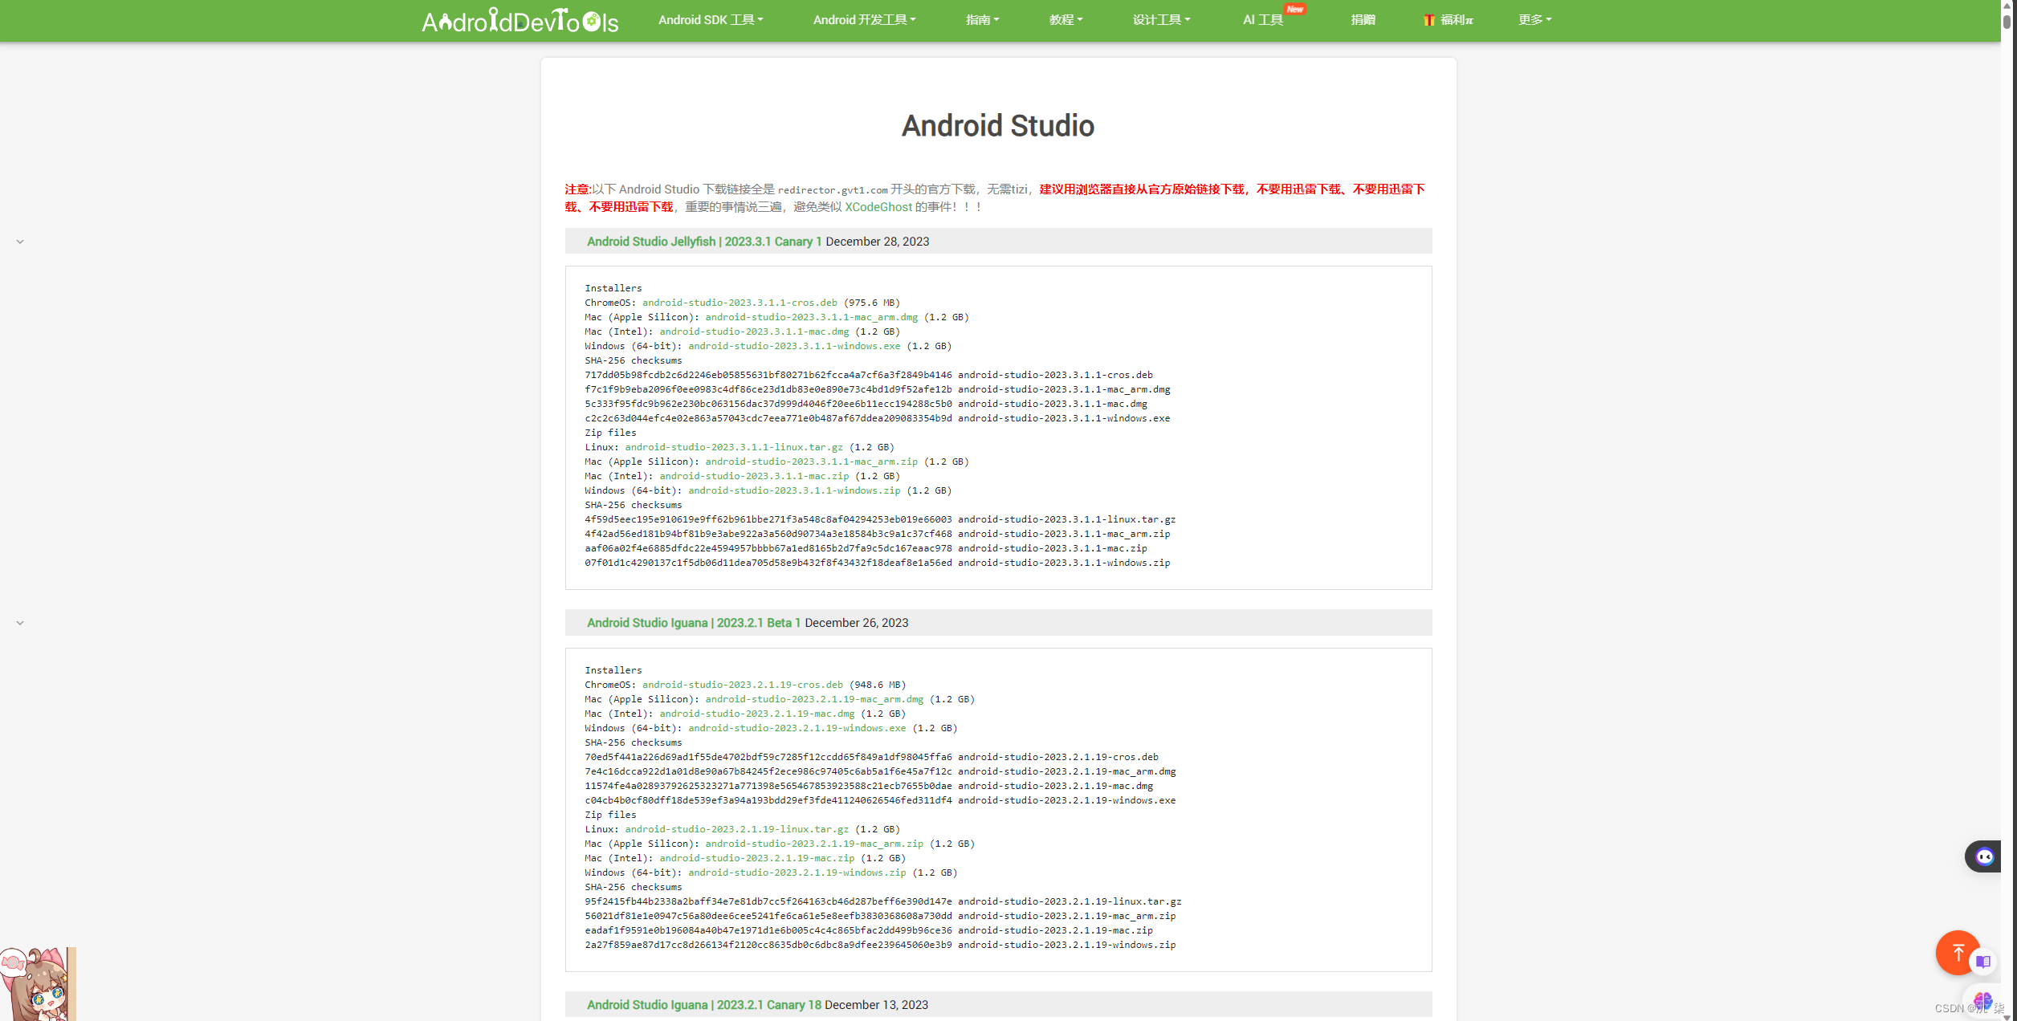Click the scrollbar down arrow at bottom right
This screenshot has height=1021, width=2017.
tap(2007, 1016)
